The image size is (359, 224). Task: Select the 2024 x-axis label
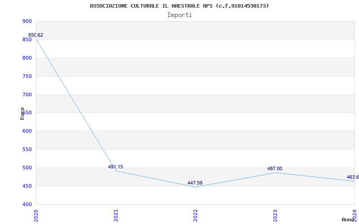tap(355, 215)
